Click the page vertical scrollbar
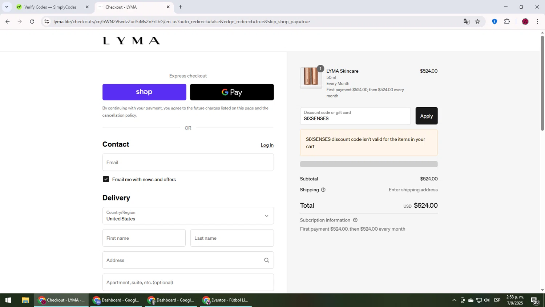Viewport: 545px width, 307px height. pos(542,83)
